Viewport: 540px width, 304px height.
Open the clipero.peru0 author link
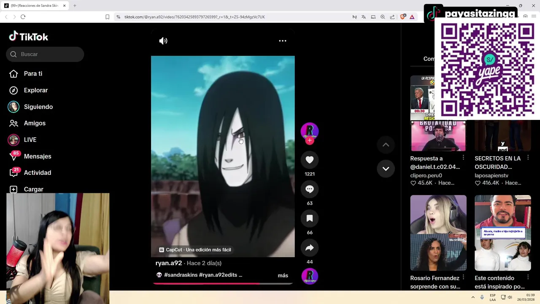(x=426, y=175)
